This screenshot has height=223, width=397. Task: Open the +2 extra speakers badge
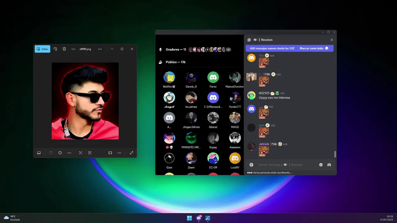point(228,50)
